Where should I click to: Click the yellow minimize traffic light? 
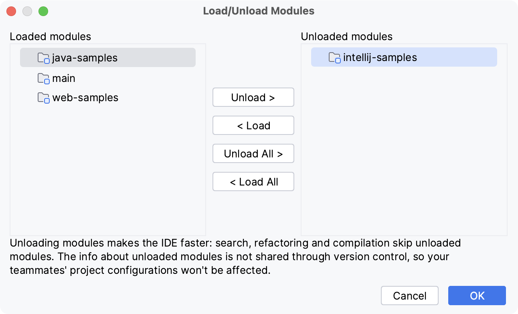pyautogui.click(x=27, y=11)
